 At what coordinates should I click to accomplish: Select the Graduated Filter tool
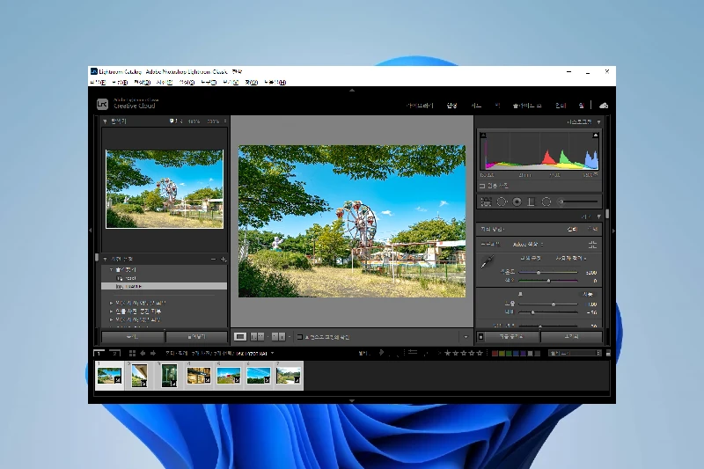[532, 202]
